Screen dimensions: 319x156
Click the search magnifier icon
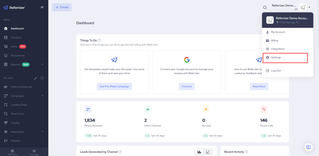tap(265, 7)
